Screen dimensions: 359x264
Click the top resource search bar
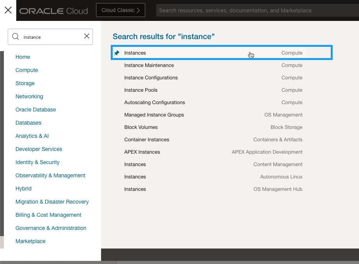point(256,10)
